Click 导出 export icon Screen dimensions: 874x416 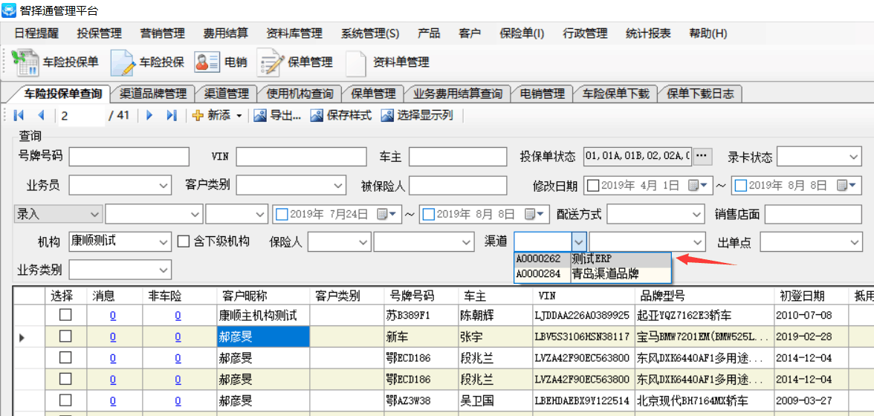click(260, 115)
